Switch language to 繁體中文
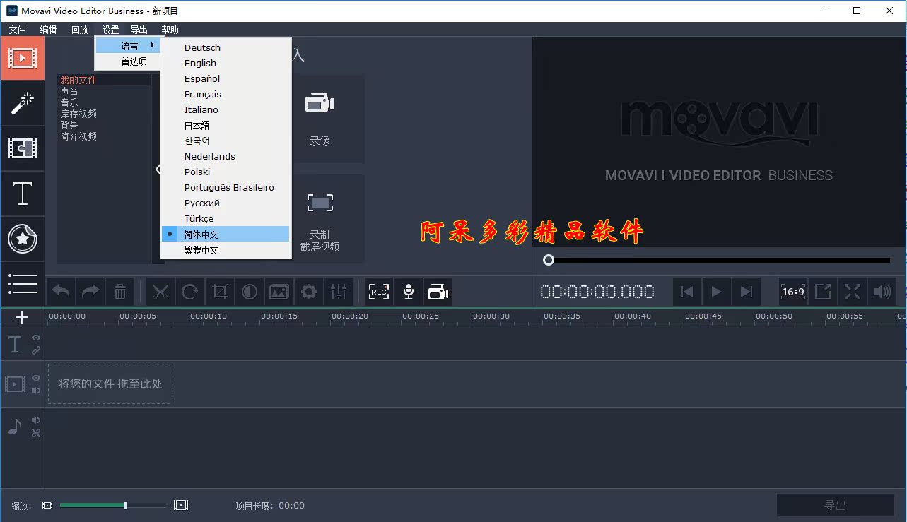This screenshot has width=907, height=522. (x=226, y=249)
